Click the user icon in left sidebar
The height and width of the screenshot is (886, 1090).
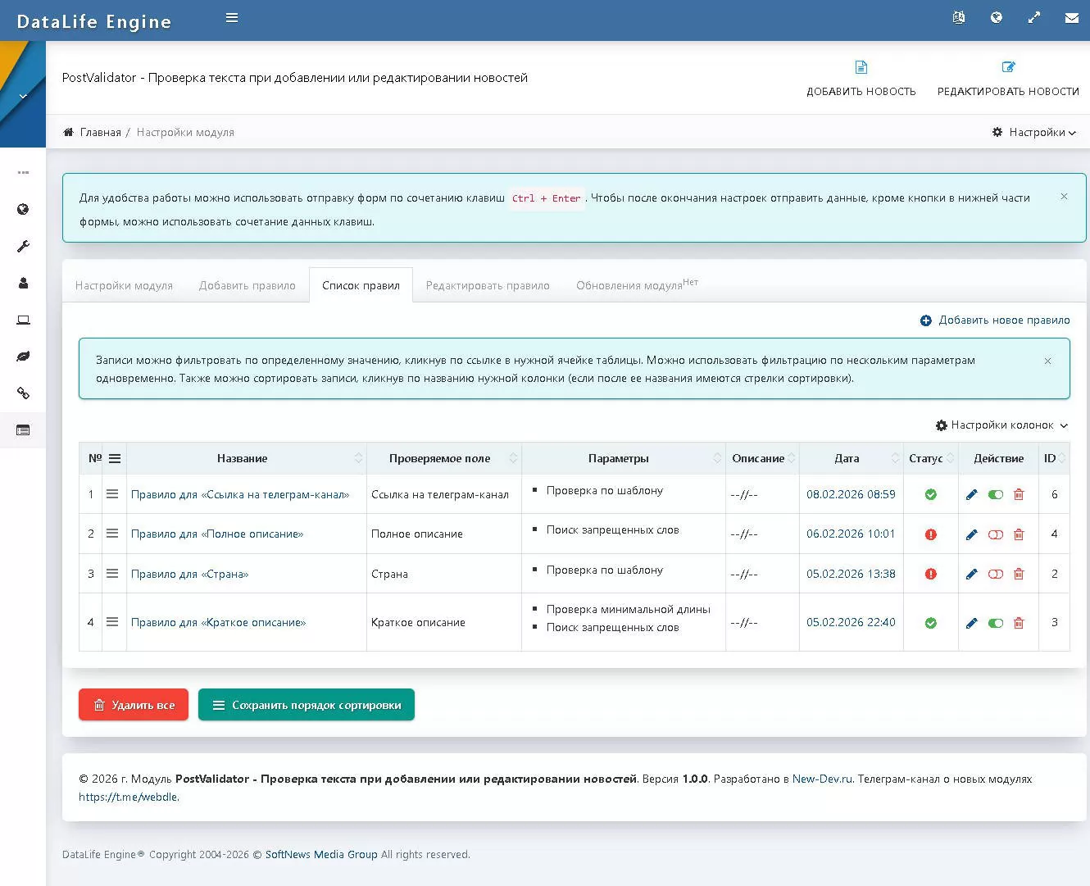pyautogui.click(x=23, y=284)
